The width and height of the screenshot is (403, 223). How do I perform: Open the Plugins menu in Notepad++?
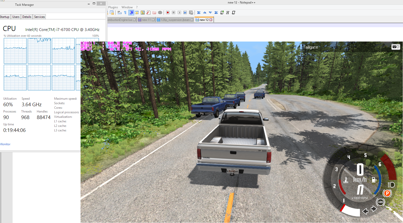(113, 7)
